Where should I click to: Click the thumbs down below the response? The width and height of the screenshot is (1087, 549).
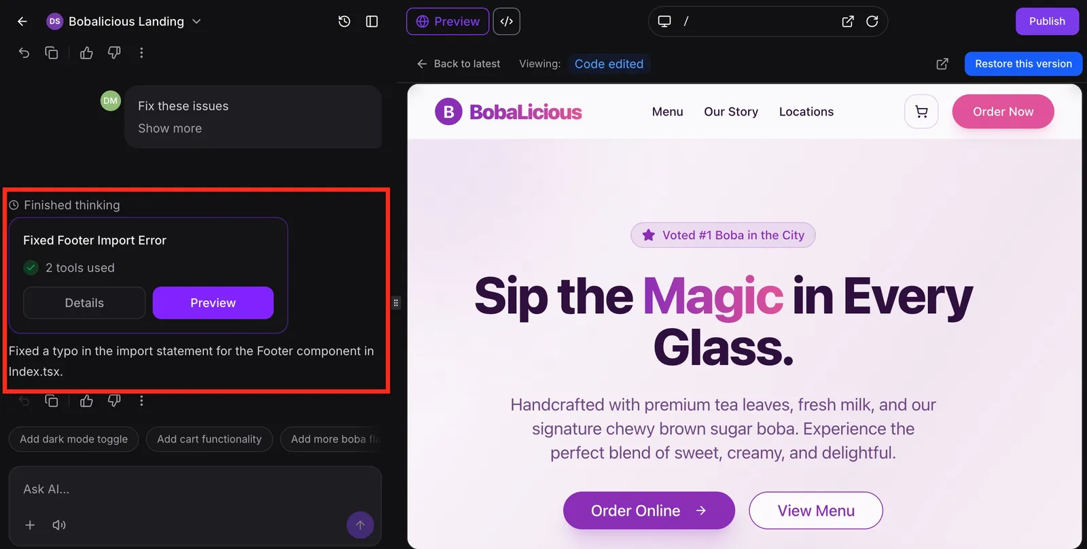pos(114,401)
